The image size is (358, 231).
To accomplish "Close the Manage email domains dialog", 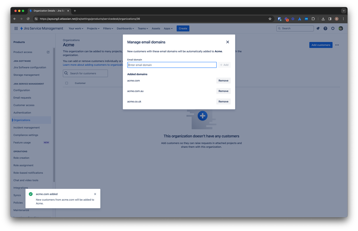I will 228,42.
